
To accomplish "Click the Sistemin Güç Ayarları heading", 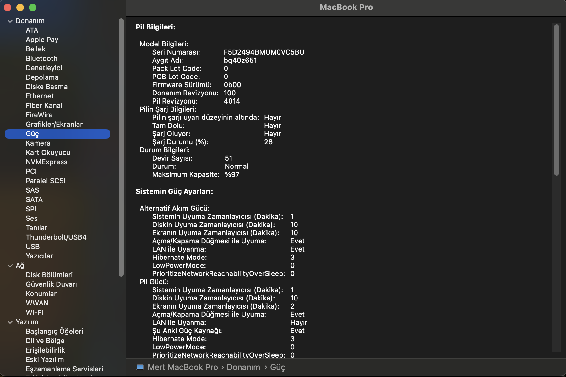I will click(174, 191).
